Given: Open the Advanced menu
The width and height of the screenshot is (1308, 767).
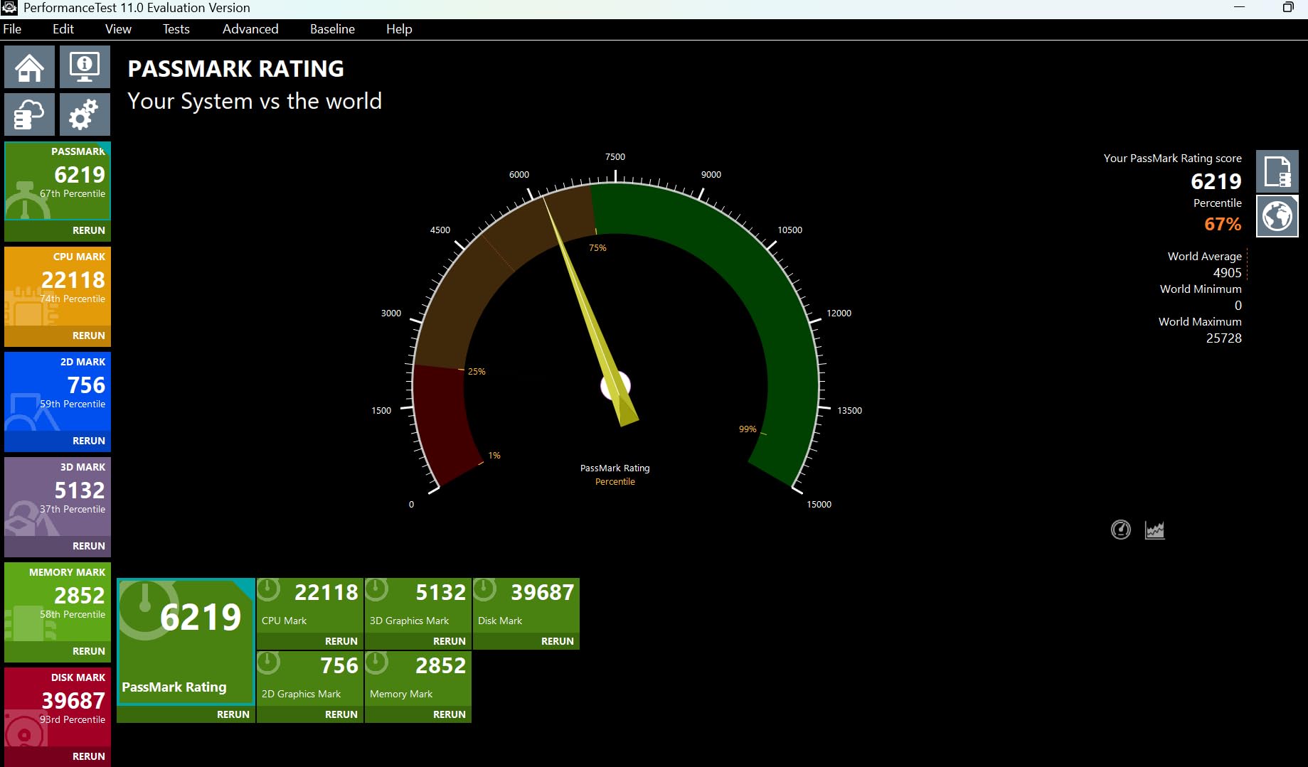Looking at the screenshot, I should pyautogui.click(x=250, y=29).
